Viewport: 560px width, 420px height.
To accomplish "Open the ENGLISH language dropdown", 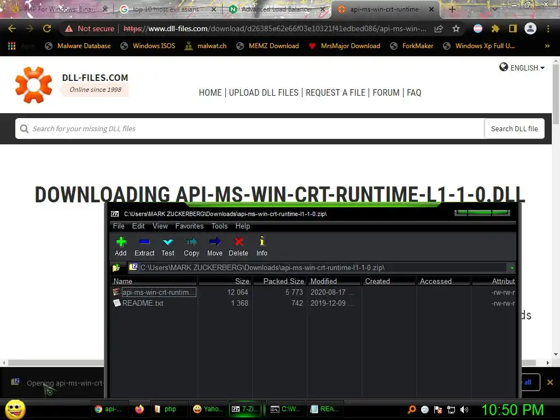I will click(x=522, y=67).
